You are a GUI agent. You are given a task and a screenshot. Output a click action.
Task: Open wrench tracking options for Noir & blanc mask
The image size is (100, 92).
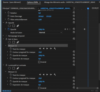tap(55, 49)
